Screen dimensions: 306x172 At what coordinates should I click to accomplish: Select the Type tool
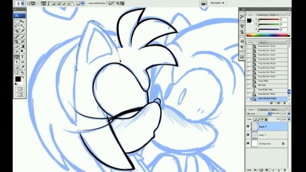click(x=22, y=57)
